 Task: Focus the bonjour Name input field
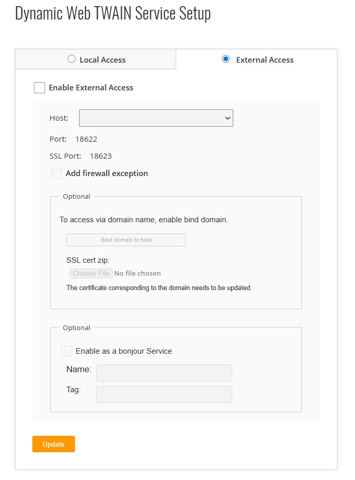[x=164, y=373]
